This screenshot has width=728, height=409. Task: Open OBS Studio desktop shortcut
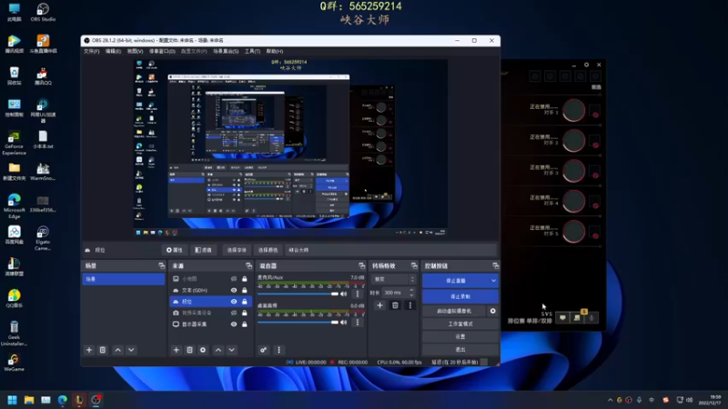point(43,12)
